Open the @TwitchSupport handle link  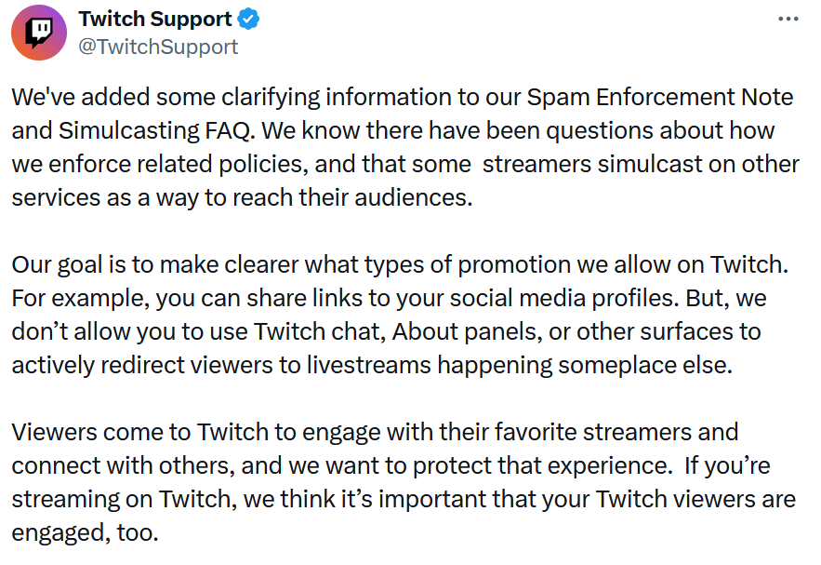tap(158, 47)
